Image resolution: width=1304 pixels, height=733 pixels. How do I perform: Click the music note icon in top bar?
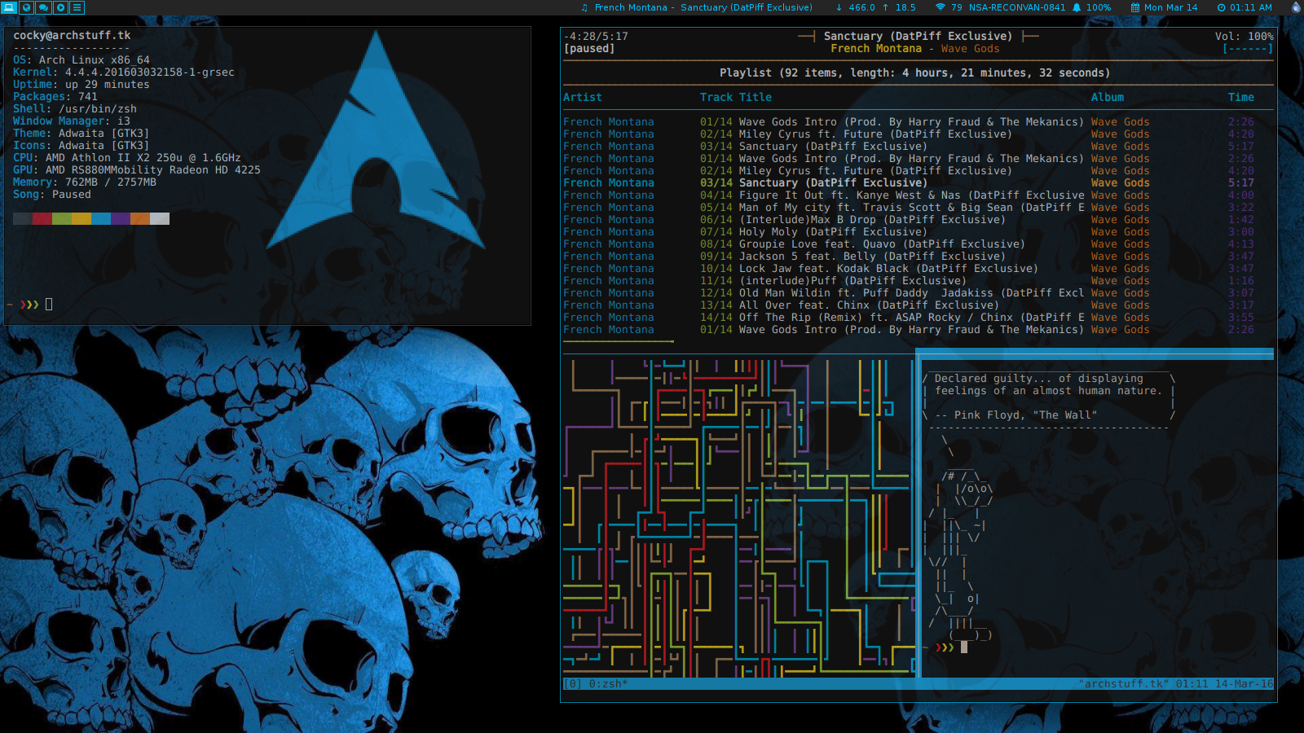tap(584, 7)
